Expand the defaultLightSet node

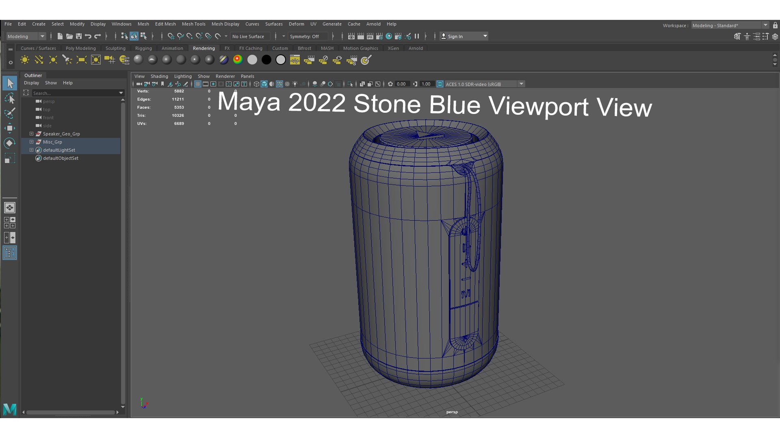31,150
